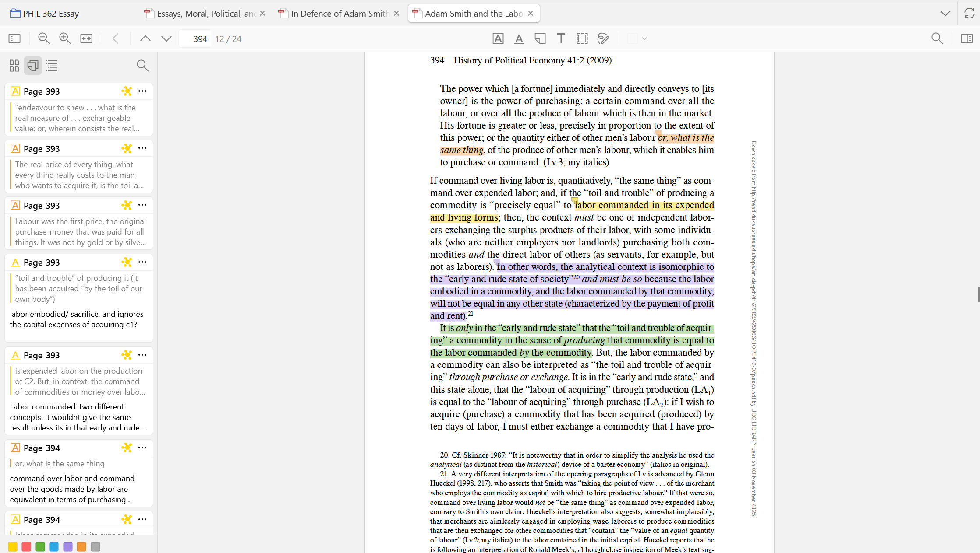This screenshot has width=980, height=553.
Task: Show annotations view in sidebar
Action: [x=33, y=66]
